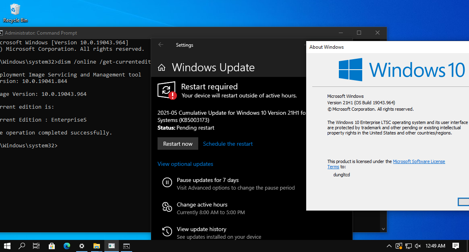Switch to Command Prompt taskbar icon
469x252 pixels.
tap(127, 246)
